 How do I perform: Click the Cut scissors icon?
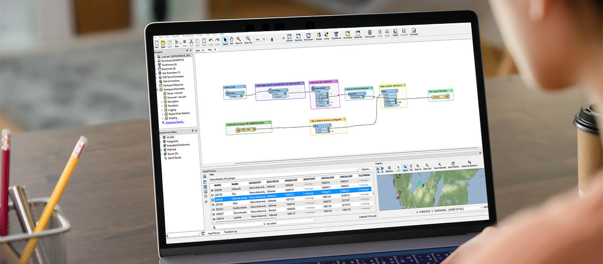click(x=191, y=43)
